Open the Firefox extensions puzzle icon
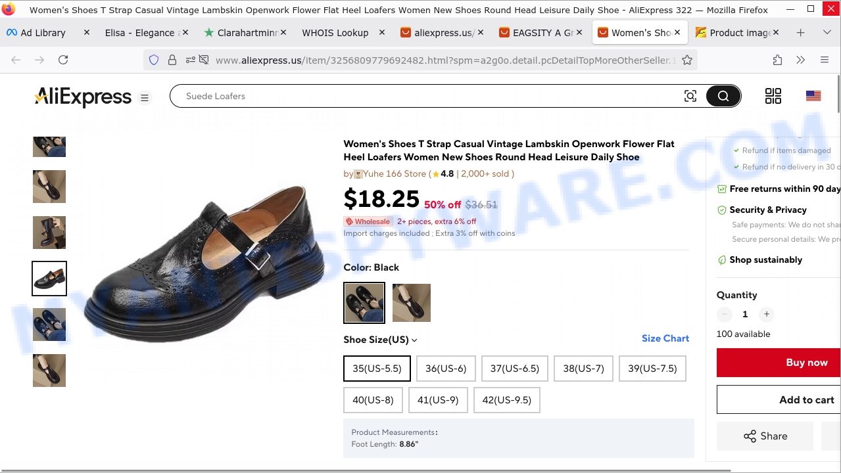This screenshot has width=841, height=473. 777,60
